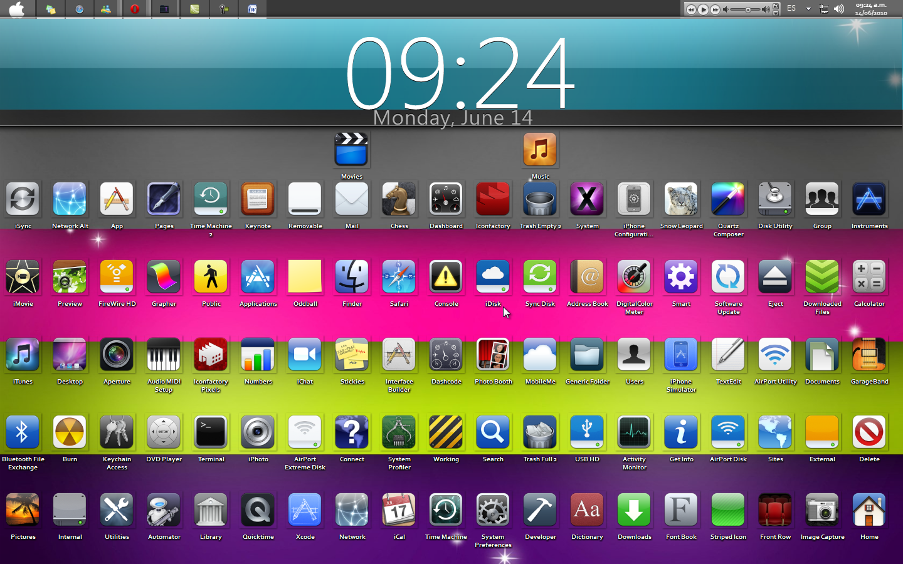This screenshot has height=564, width=903.
Task: Open the clock showing 09:24 a.m.
Action: coord(871,9)
